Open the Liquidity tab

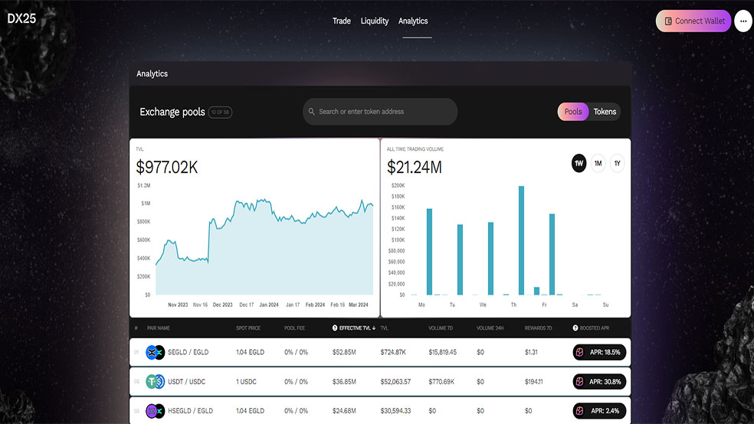(375, 21)
